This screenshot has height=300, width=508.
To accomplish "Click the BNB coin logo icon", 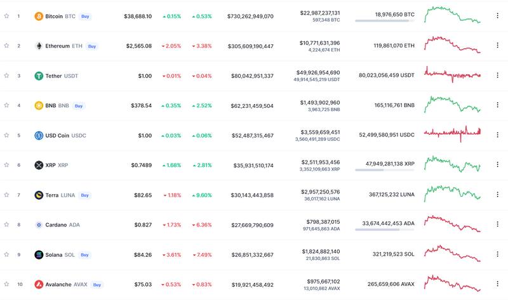I will click(39, 105).
